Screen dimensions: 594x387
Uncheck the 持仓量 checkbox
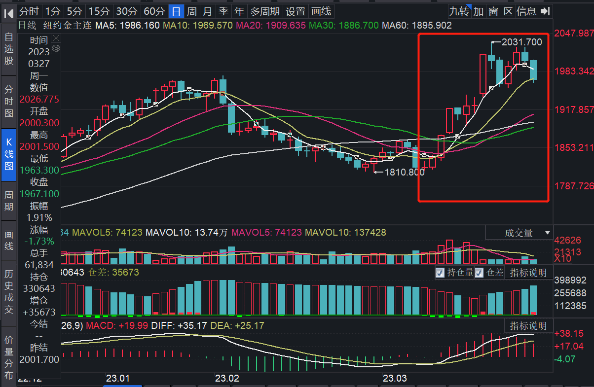[440, 273]
